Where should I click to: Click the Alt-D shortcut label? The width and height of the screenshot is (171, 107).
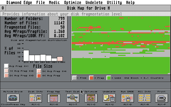(x=127, y=105)
